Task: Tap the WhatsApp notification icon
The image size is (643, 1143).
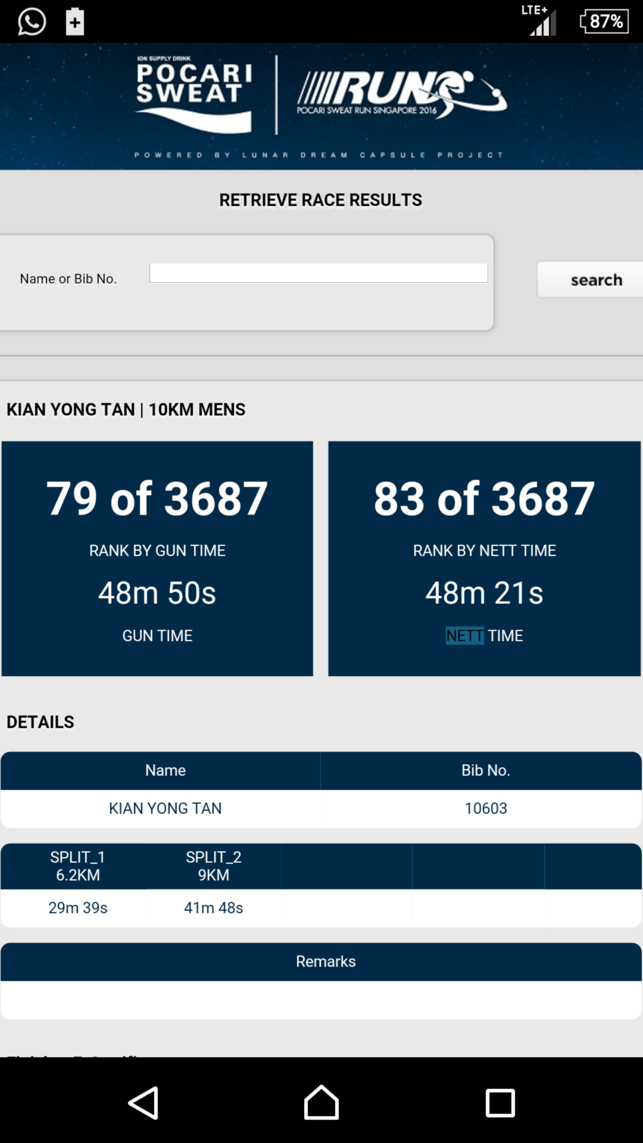Action: tap(32, 22)
